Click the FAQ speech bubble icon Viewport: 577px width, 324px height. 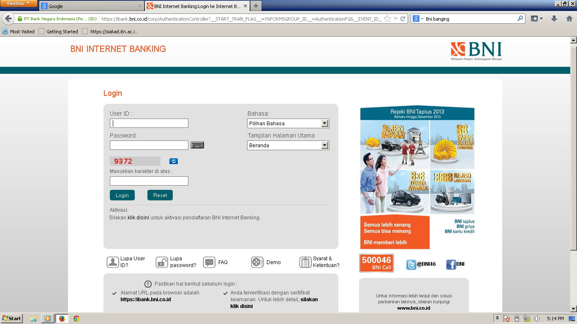(x=209, y=262)
